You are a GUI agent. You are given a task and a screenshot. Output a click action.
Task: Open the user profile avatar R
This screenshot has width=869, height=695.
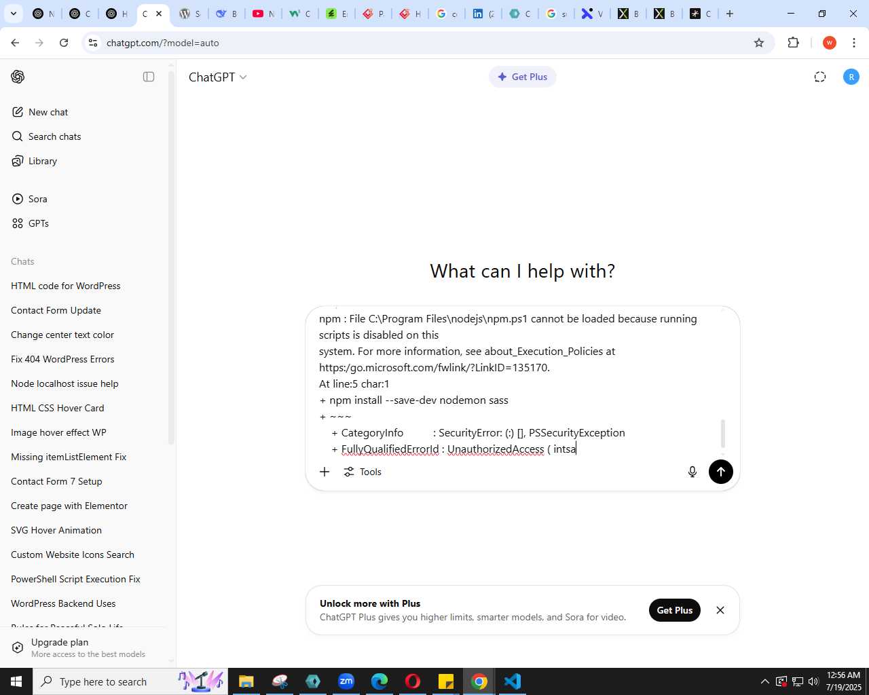851,77
